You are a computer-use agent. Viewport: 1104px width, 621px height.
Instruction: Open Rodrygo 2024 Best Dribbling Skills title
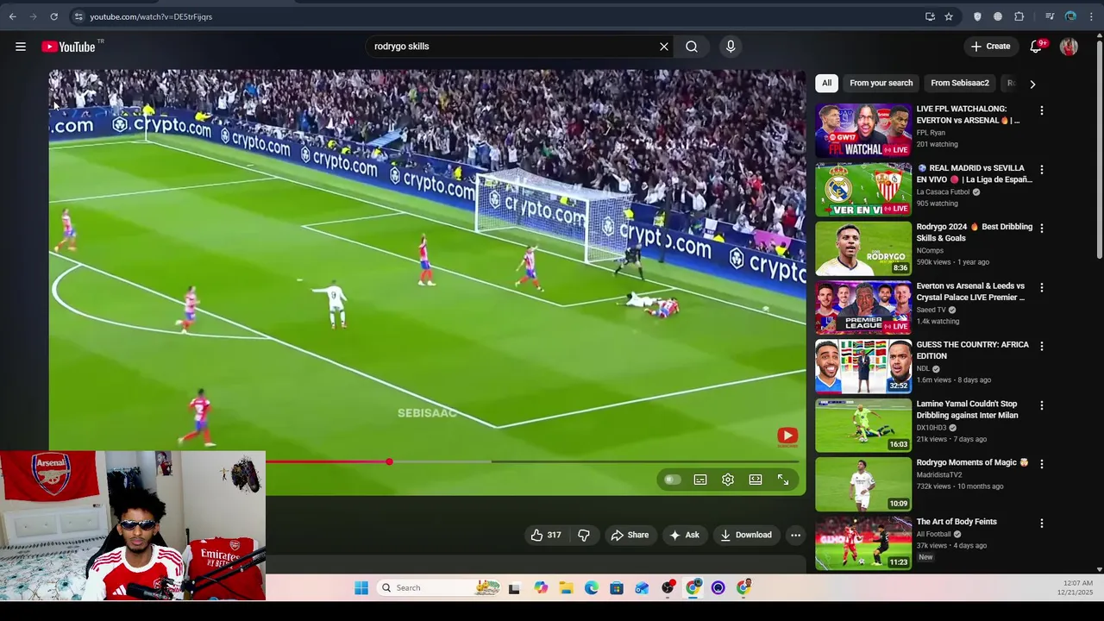(974, 232)
